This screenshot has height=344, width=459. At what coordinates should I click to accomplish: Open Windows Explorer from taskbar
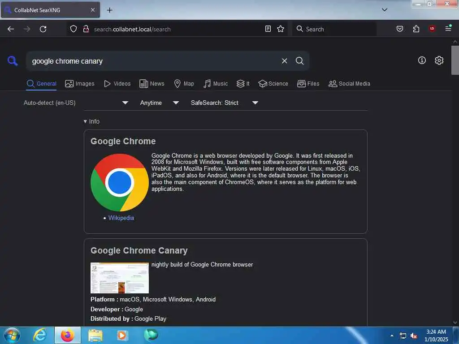pos(95,335)
